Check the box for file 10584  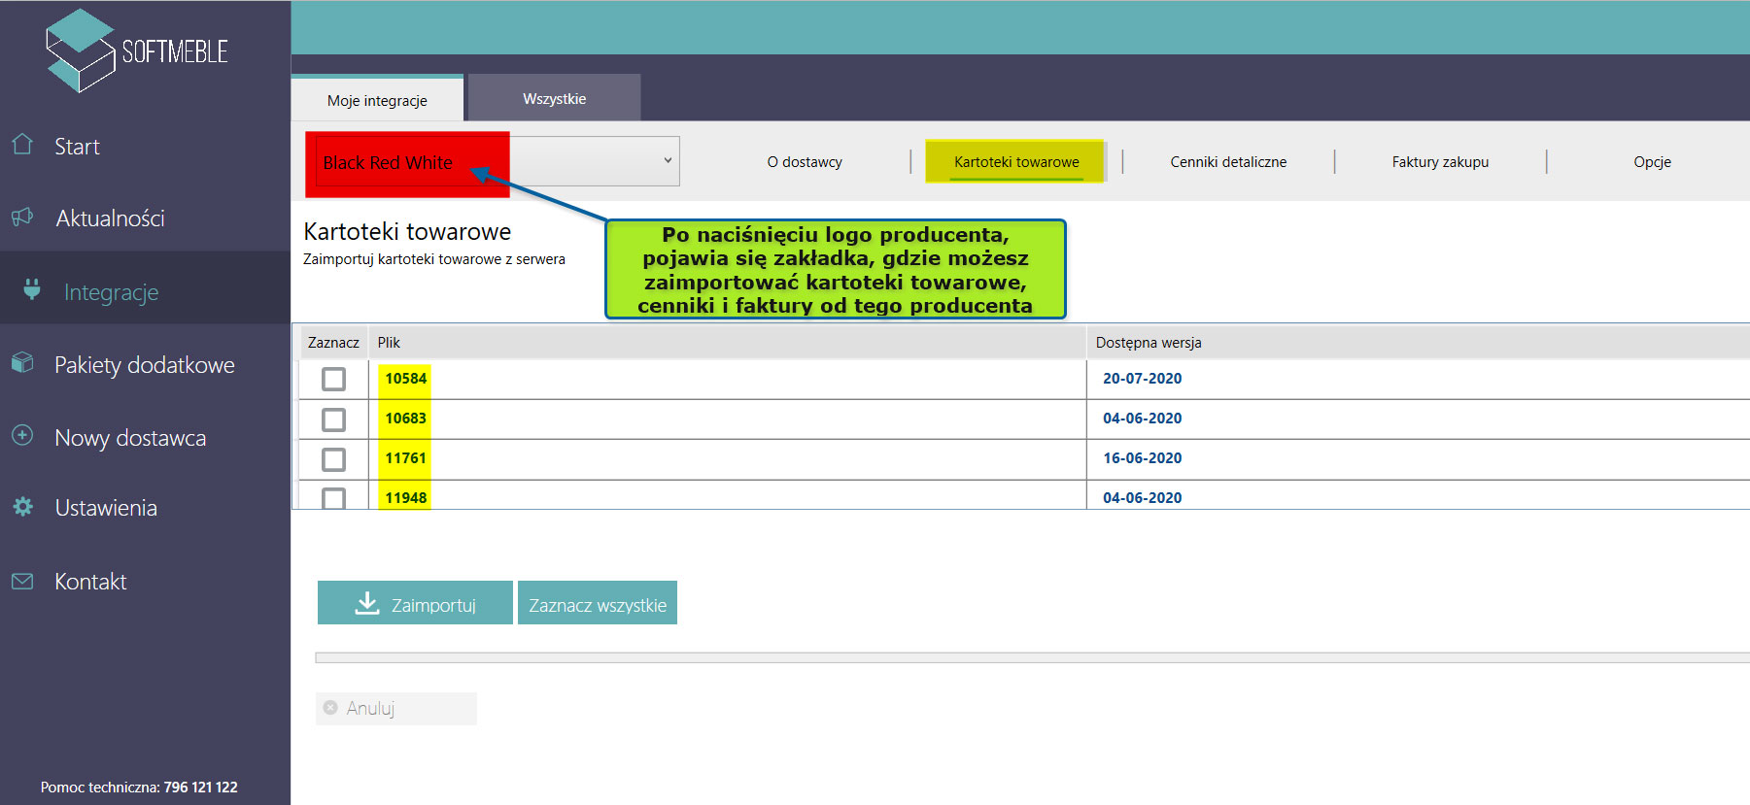click(333, 379)
